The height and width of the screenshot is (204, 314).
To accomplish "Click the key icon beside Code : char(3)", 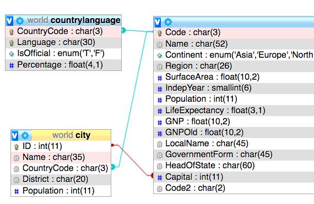I will (160, 33).
